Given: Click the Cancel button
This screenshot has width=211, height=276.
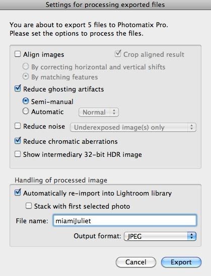Looking at the screenshot, I should click(x=136, y=262).
